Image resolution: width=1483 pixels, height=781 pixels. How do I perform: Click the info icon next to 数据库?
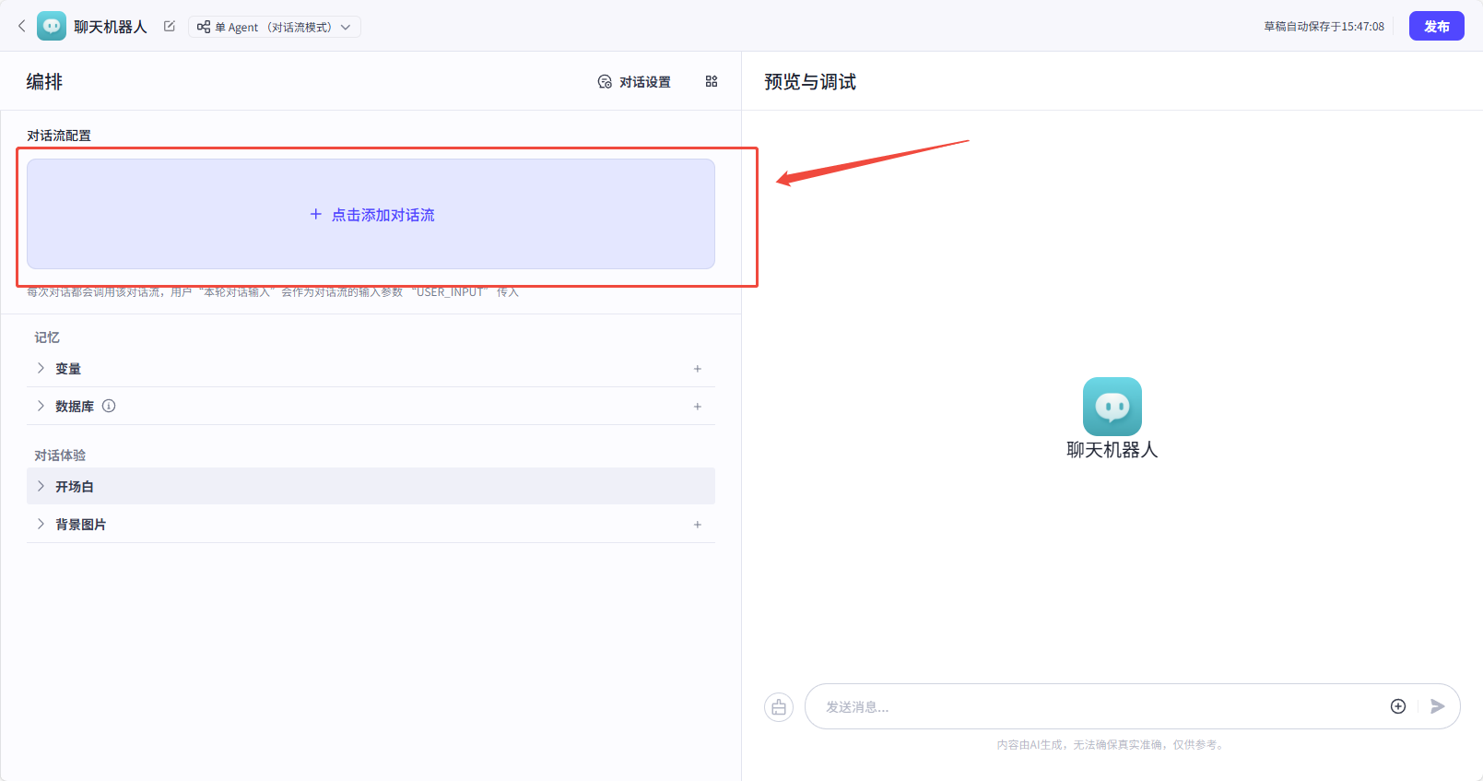pyautogui.click(x=109, y=406)
